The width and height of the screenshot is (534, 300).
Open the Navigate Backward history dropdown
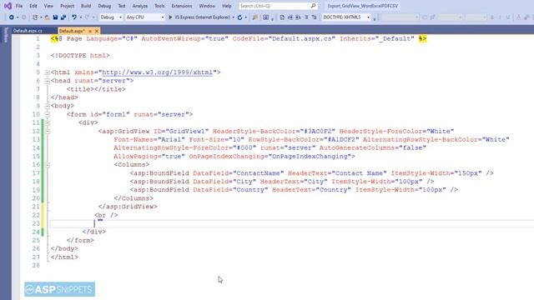[18, 17]
